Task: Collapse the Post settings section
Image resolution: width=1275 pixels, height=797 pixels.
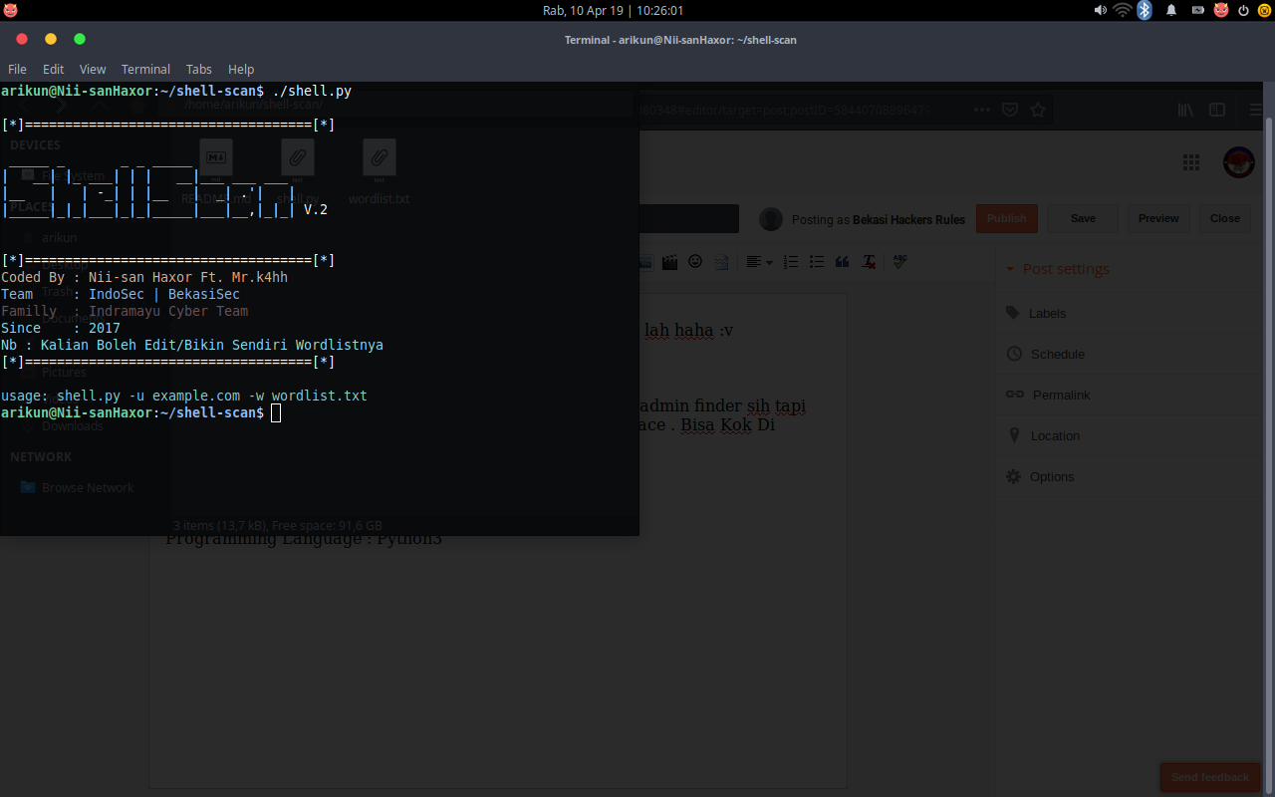Action: click(x=1057, y=269)
